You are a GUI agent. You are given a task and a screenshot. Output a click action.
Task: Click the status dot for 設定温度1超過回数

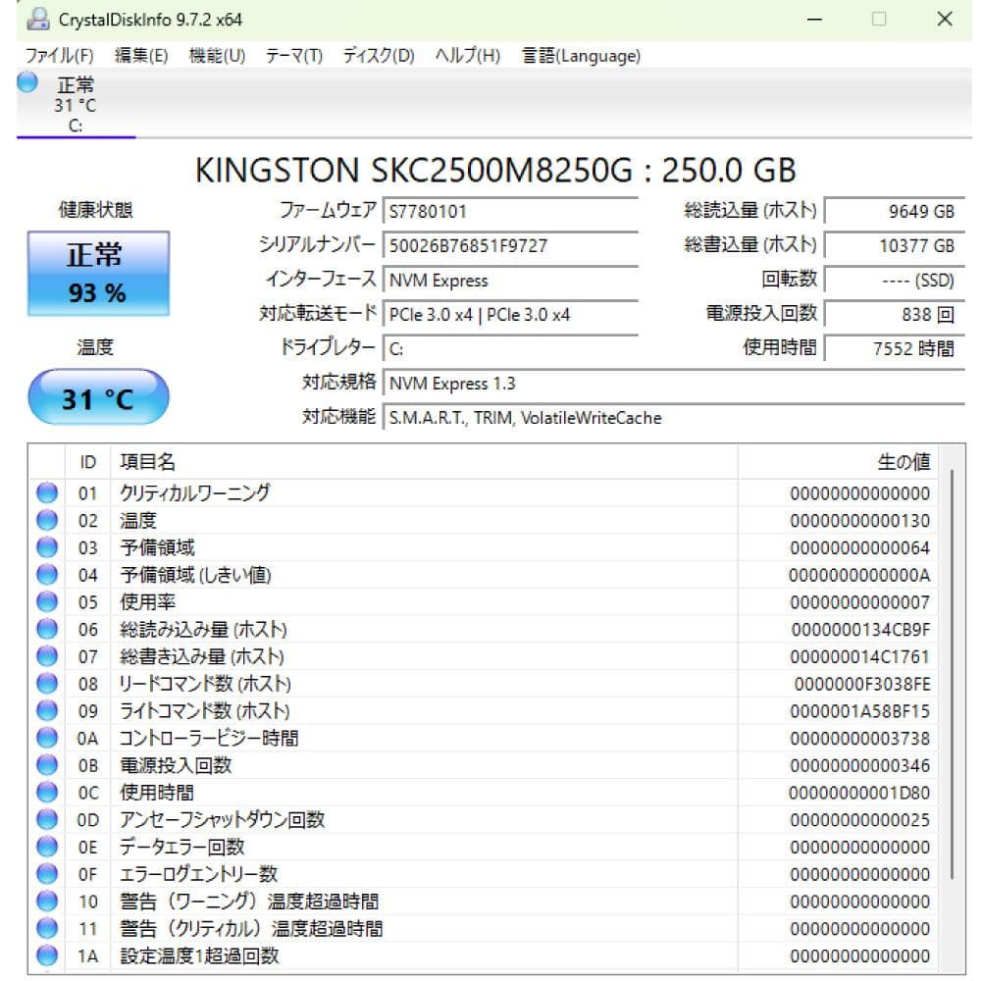pos(46,956)
